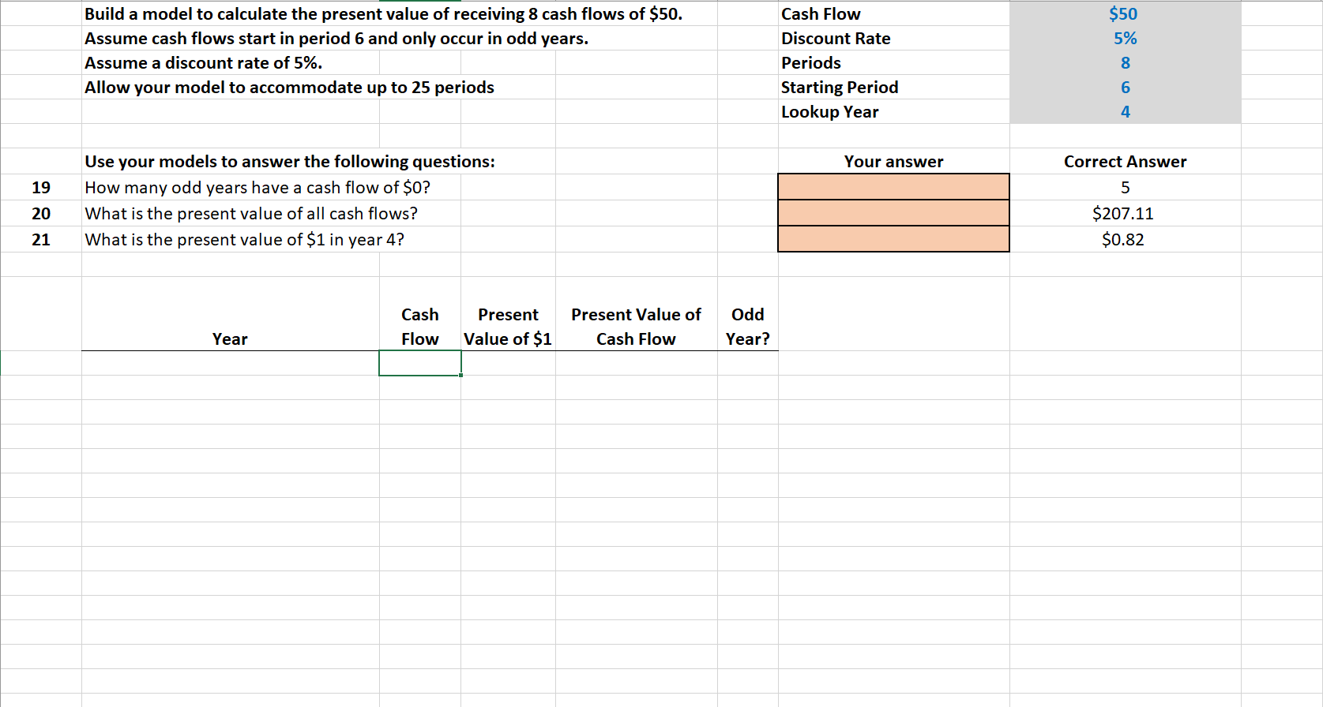Select first cell under Present Value of Cash Flow
This screenshot has height=707, width=1323.
tap(636, 363)
